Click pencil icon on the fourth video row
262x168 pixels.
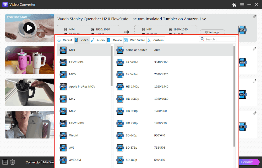click(x=254, y=113)
